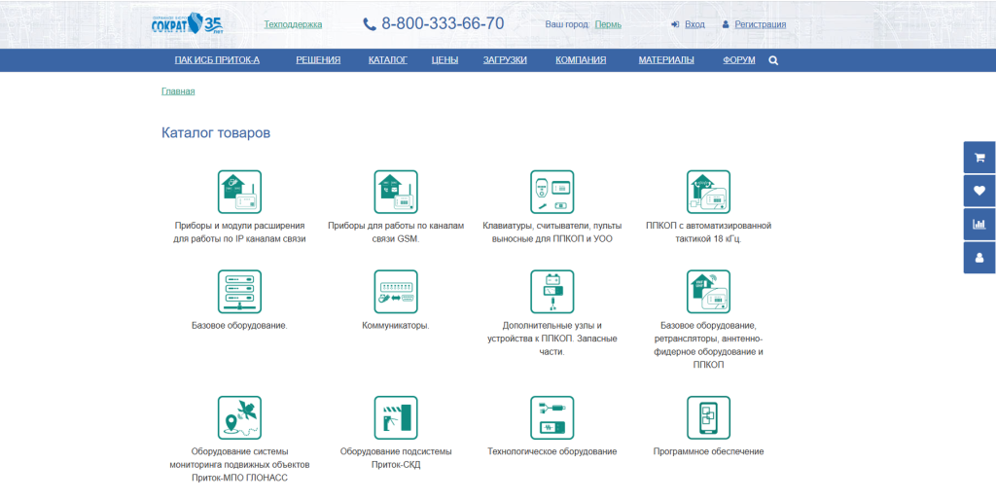Viewport: 996px width, 500px height.
Task: Open favorites heart side button
Action: (x=979, y=191)
